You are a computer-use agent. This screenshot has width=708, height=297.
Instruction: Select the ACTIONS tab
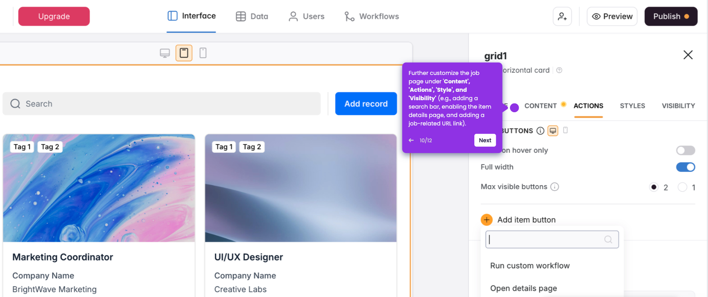(588, 106)
